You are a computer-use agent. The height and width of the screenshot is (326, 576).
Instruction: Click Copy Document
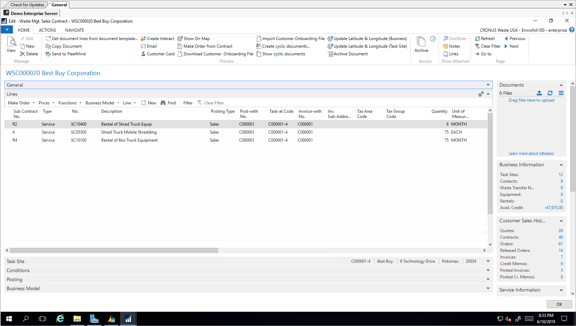click(64, 46)
